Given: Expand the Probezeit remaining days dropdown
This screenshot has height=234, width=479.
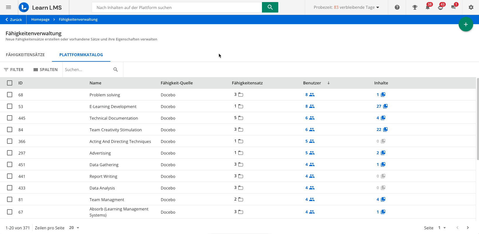Looking at the screenshot, I should click(x=347, y=7).
